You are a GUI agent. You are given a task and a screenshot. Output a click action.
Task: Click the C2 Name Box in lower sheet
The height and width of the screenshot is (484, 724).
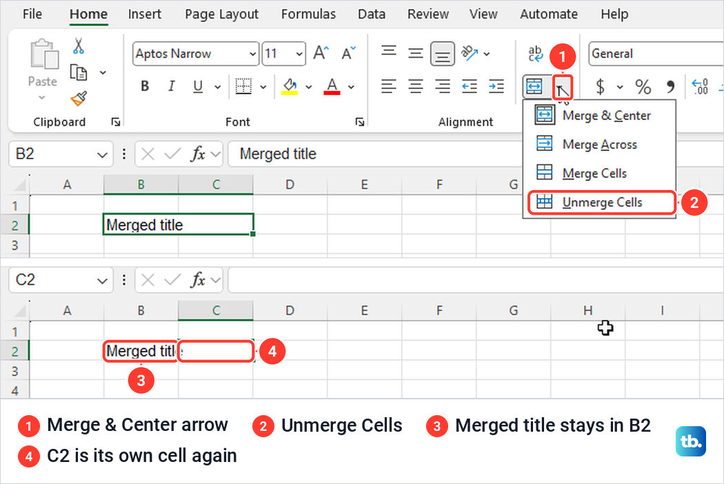tap(61, 280)
